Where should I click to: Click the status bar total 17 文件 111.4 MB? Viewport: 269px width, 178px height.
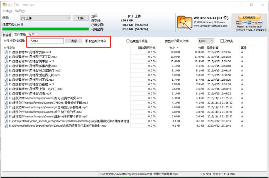pos(218,174)
